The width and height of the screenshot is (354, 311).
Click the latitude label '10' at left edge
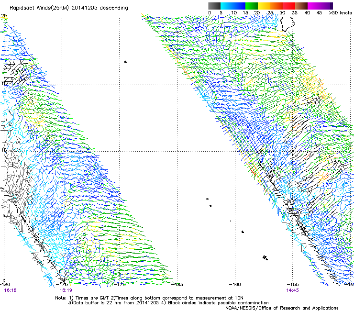coord(4,150)
